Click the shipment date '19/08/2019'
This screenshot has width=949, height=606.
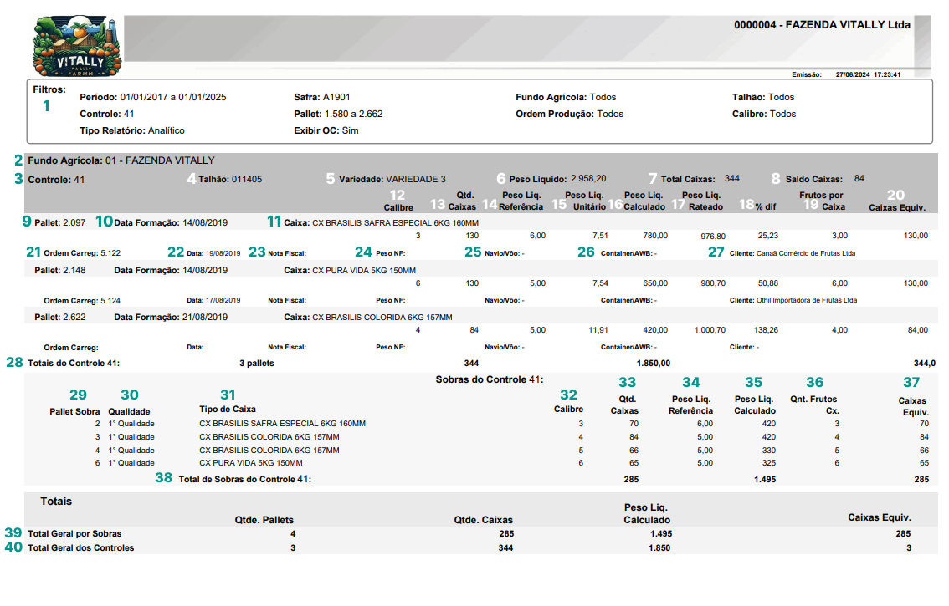coord(223,253)
